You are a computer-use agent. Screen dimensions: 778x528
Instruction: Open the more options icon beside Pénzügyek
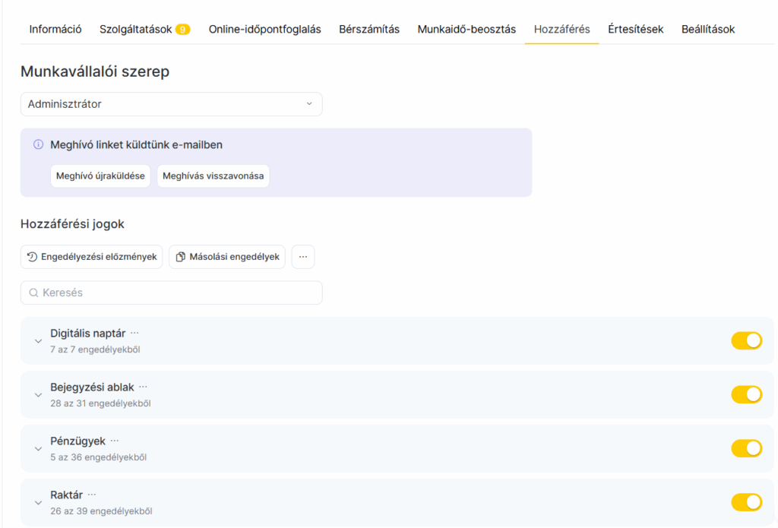tap(115, 441)
